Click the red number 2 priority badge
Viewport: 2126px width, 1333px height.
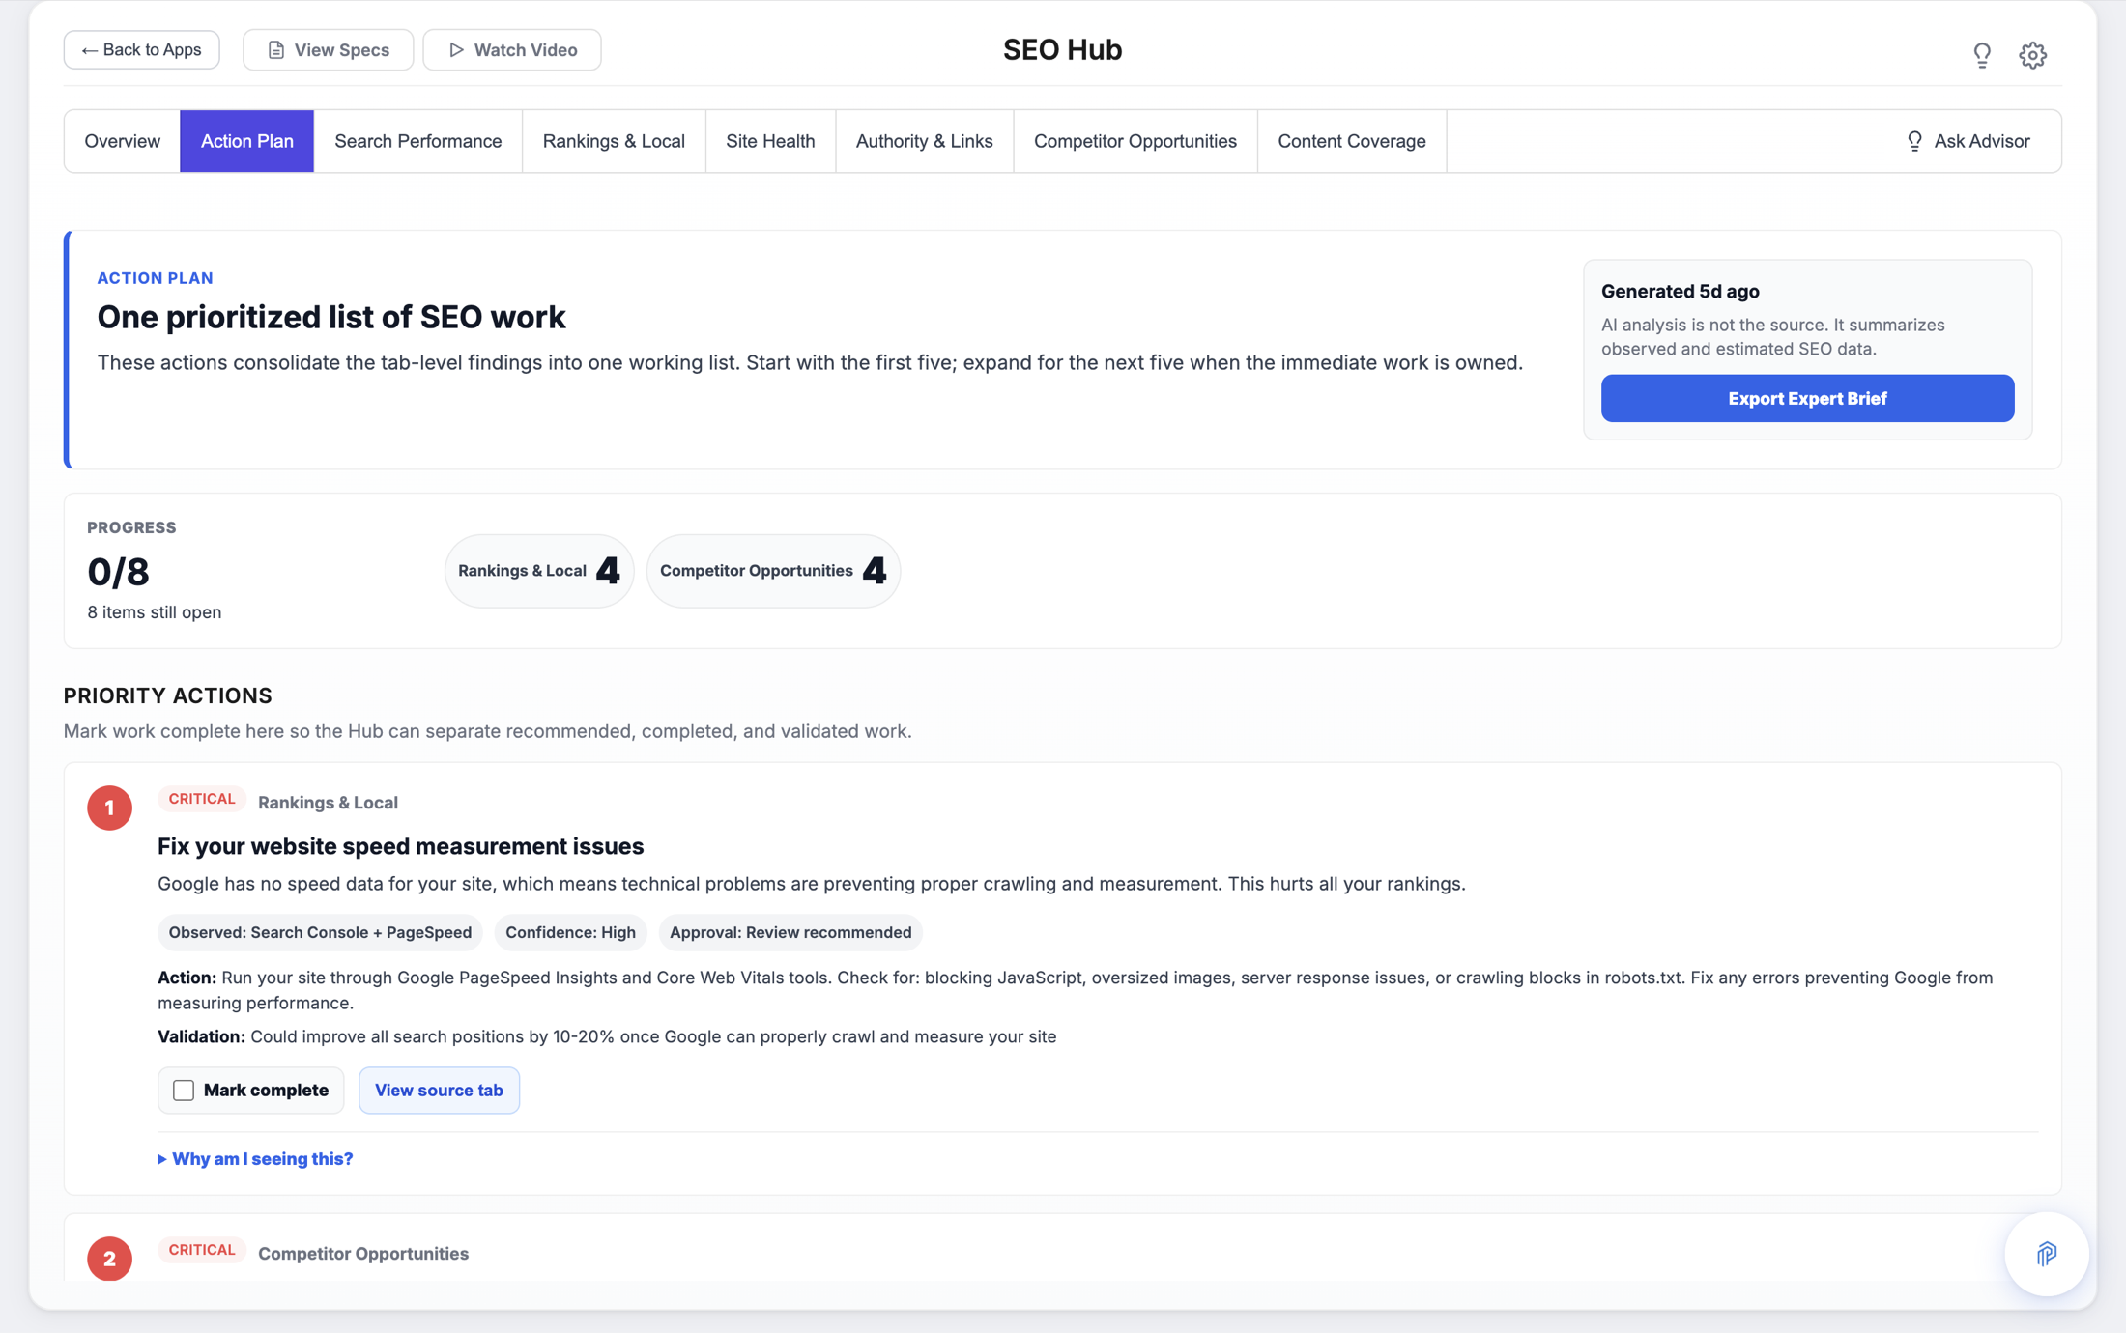[x=109, y=1258]
